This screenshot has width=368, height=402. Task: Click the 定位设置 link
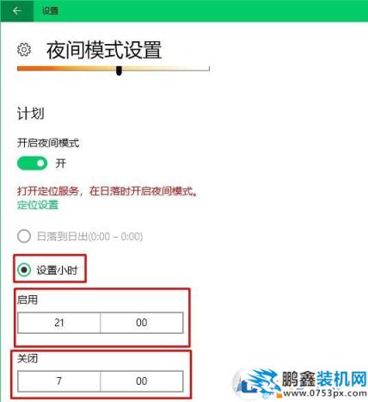[38, 205]
